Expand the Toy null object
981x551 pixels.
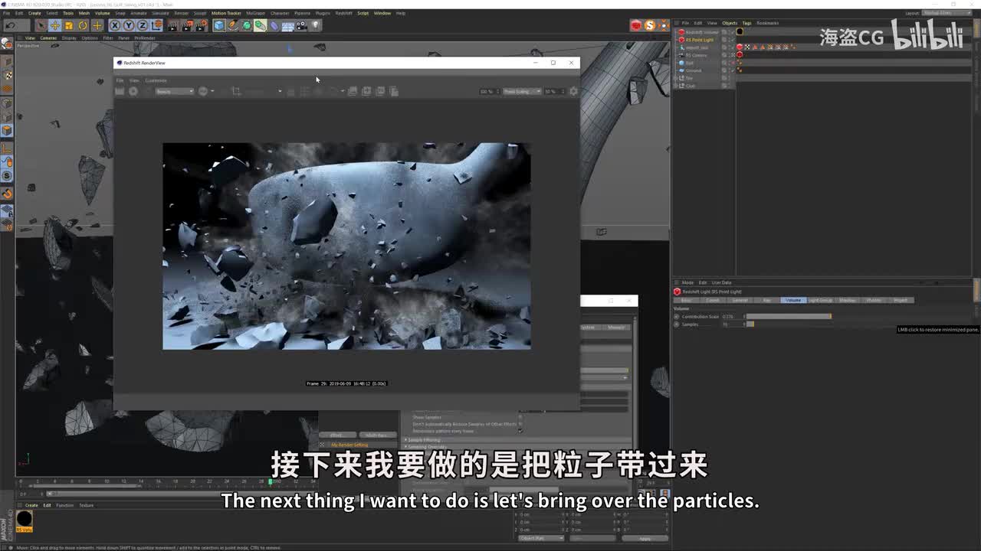676,78
